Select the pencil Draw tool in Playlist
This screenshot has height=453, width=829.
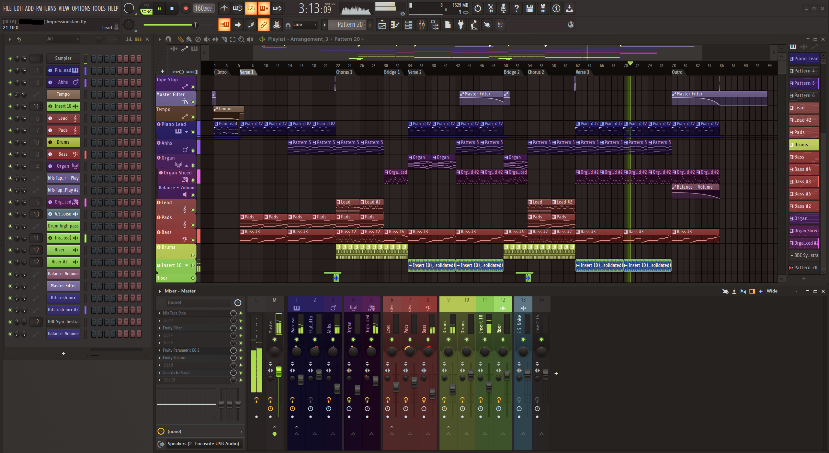pyautogui.click(x=180, y=39)
